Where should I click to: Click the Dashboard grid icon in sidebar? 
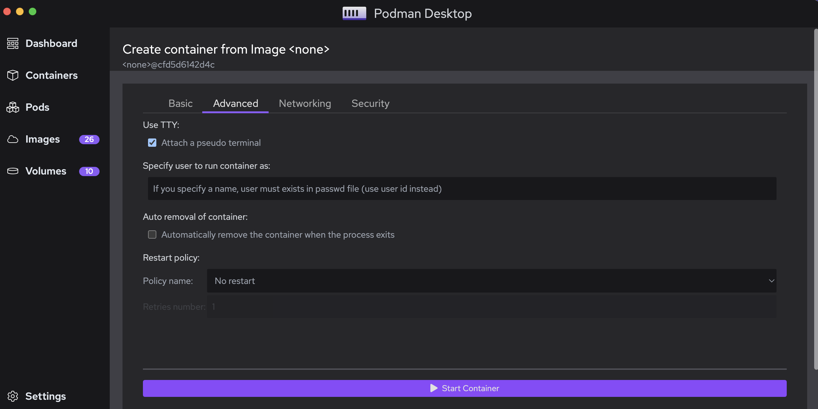pos(13,43)
